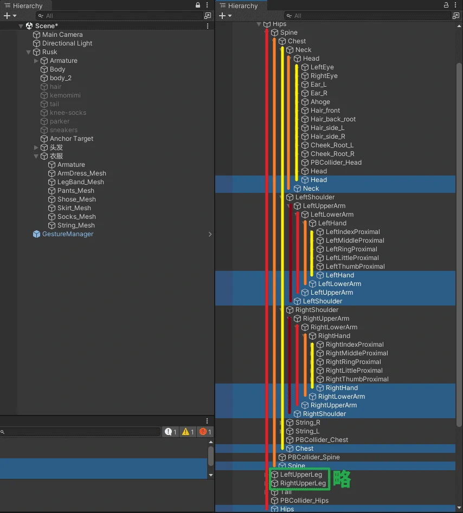Click the blue GestureManager prefab icon
Screen dimensions: 463x513
pyautogui.click(x=36, y=234)
